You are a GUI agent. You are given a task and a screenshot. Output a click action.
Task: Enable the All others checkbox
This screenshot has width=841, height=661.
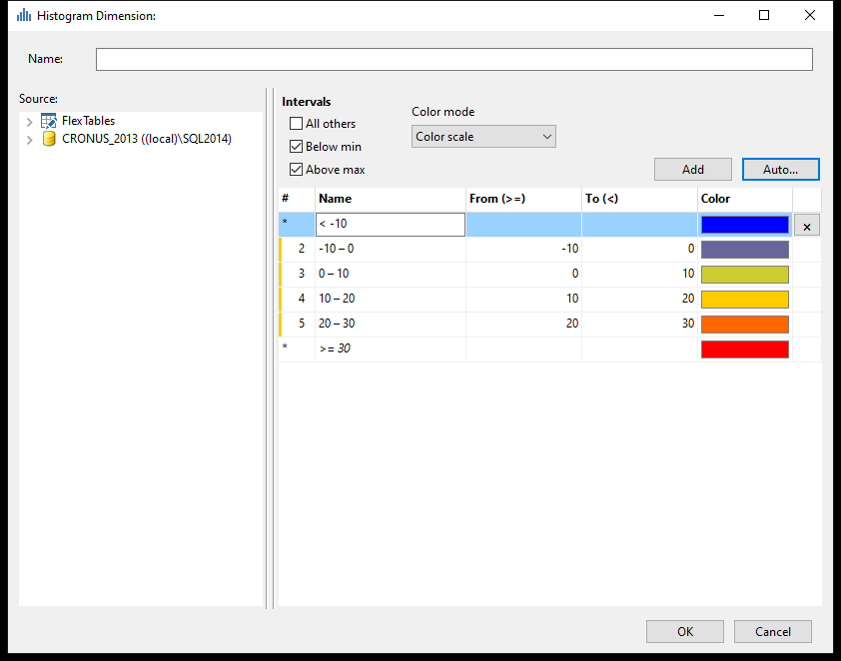pyautogui.click(x=296, y=124)
